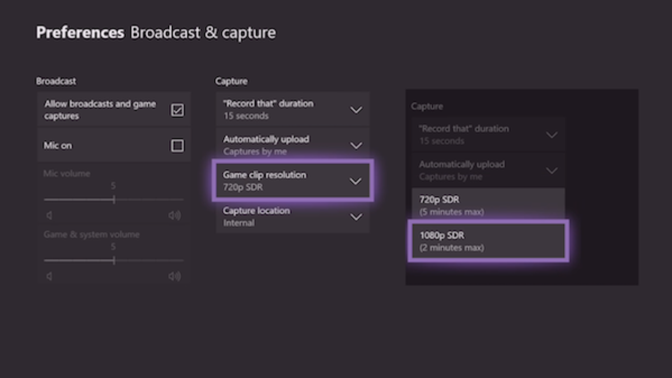This screenshot has width=672, height=378.
Task: Click the Allow broadcasts and game captures label
Action: (x=100, y=110)
